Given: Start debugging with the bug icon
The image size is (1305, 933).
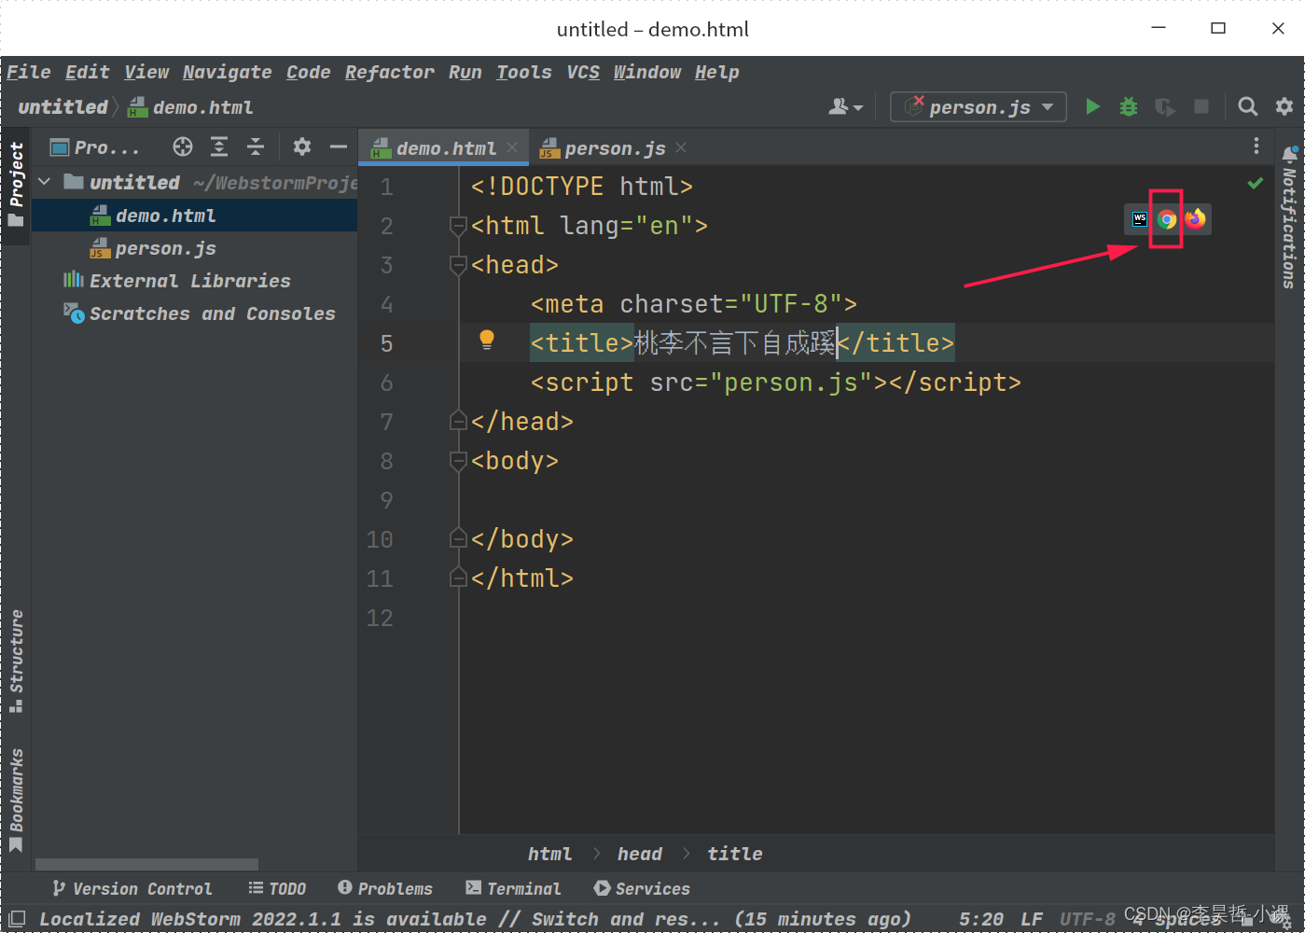Looking at the screenshot, I should click(x=1129, y=107).
